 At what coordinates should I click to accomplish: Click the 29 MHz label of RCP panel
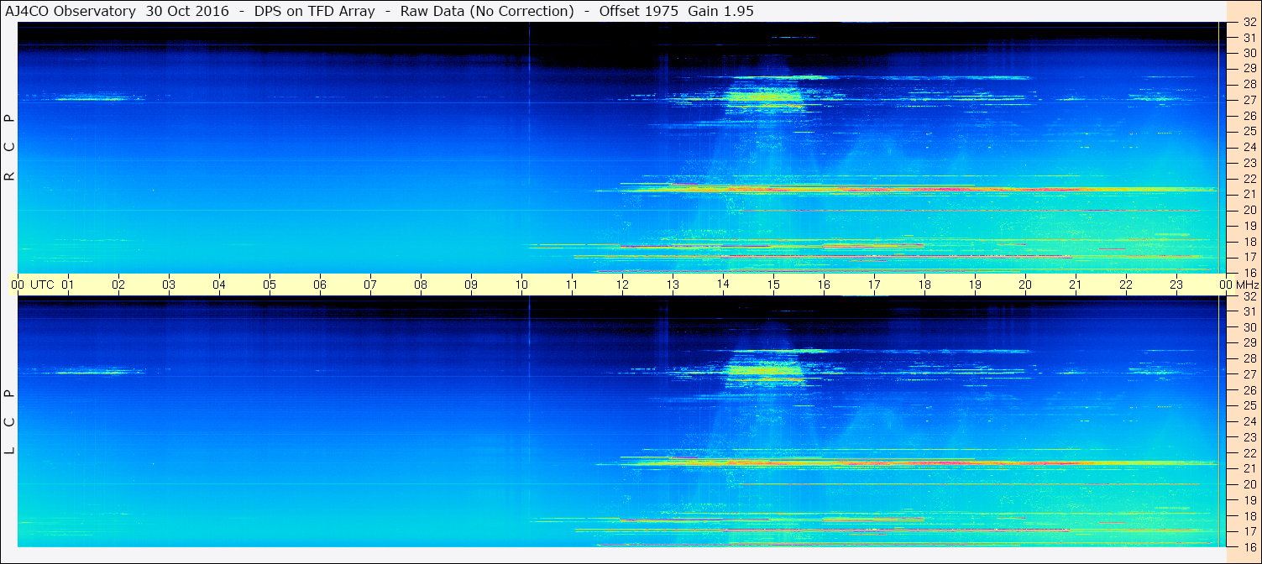coord(1249,69)
